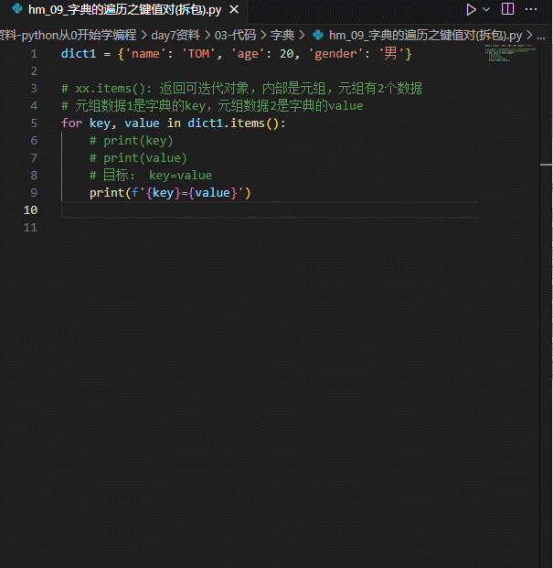Open the 03-代码 breadcrumb folder
This screenshot has height=568, width=553.
(235, 35)
